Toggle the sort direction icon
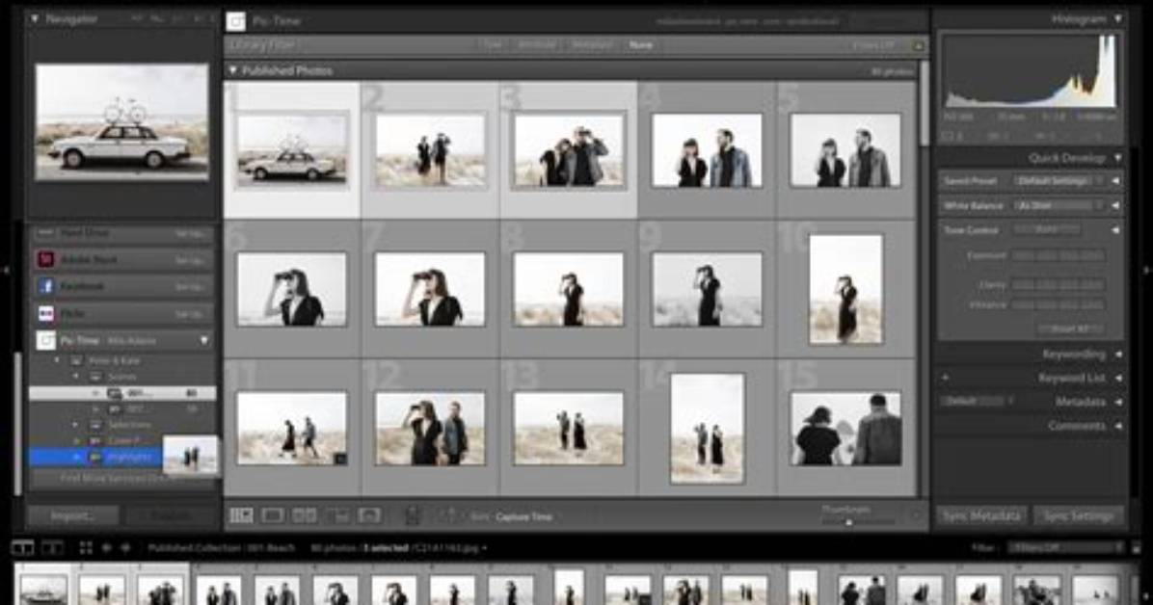 coord(449,516)
